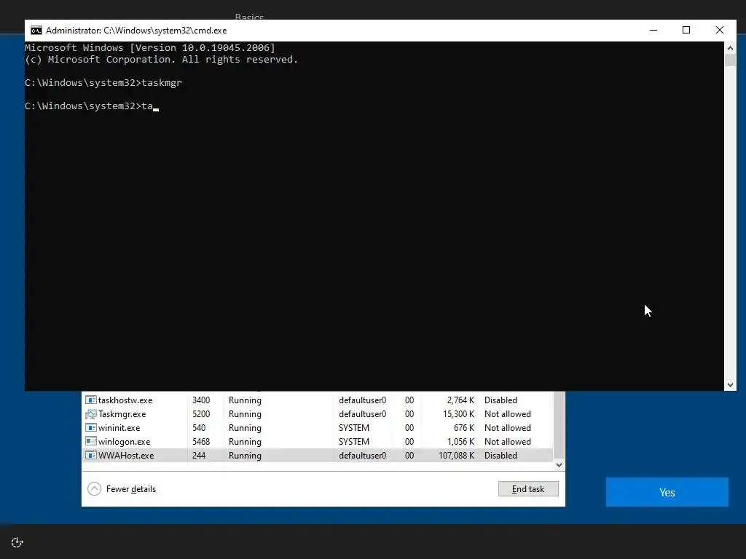The height and width of the screenshot is (559, 746).
Task: Select the wininit.exe process name
Action: coord(119,428)
